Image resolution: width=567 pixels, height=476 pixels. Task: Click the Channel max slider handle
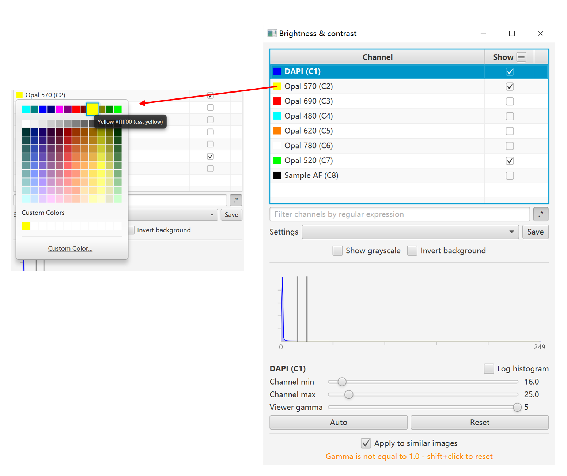[349, 394]
